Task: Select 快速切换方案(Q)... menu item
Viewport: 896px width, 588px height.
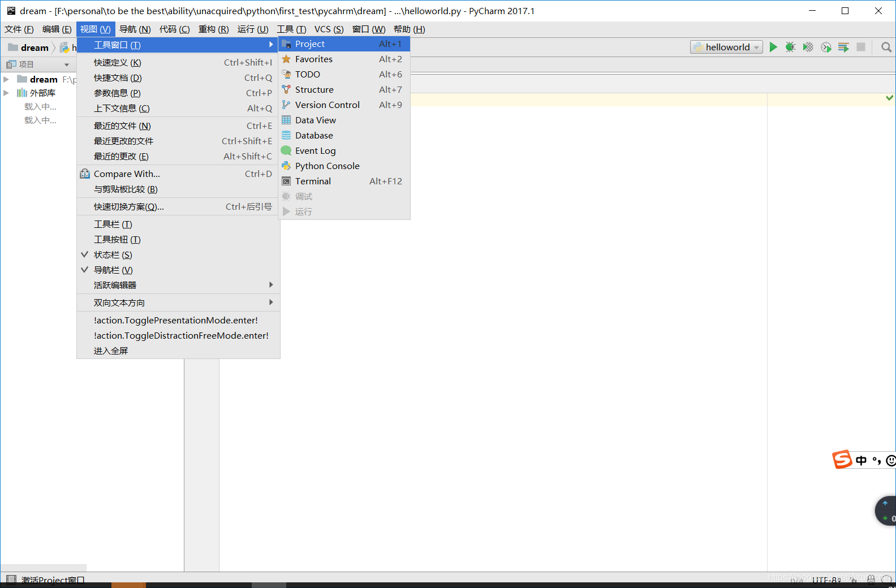Action: point(178,207)
